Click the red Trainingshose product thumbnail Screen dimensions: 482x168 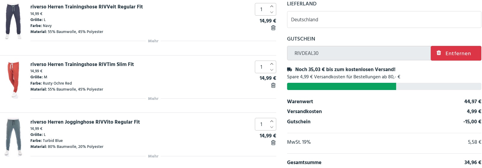click(x=13, y=79)
